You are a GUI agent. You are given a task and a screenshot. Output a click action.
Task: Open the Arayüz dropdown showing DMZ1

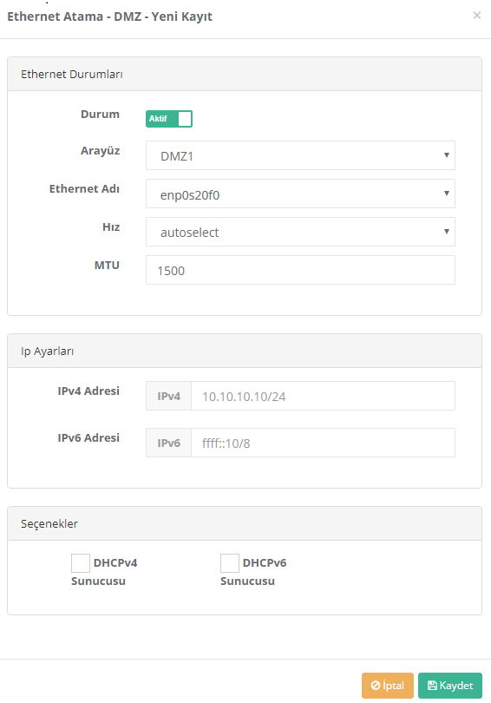point(300,155)
